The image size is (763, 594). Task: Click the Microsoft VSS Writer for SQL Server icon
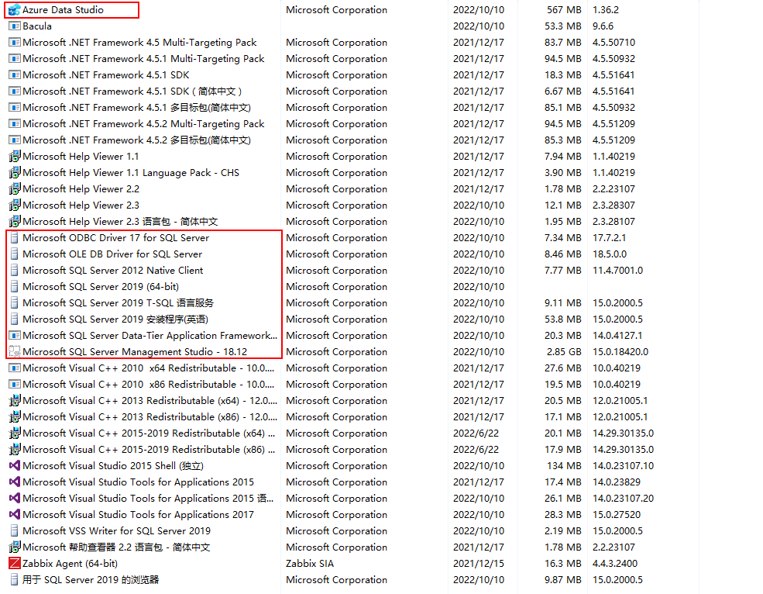pyautogui.click(x=15, y=530)
